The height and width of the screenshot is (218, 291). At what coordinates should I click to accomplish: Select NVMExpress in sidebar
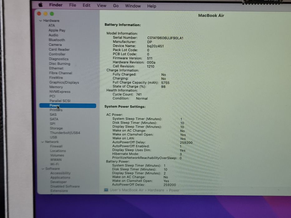(x=60, y=92)
